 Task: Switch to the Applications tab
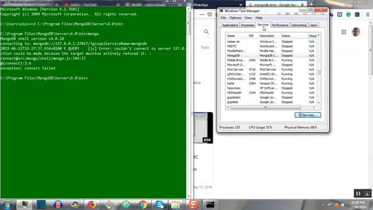pyautogui.click(x=230, y=25)
